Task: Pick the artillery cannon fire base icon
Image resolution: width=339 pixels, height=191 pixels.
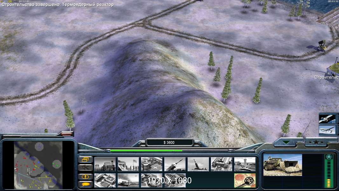Action: [198, 164]
